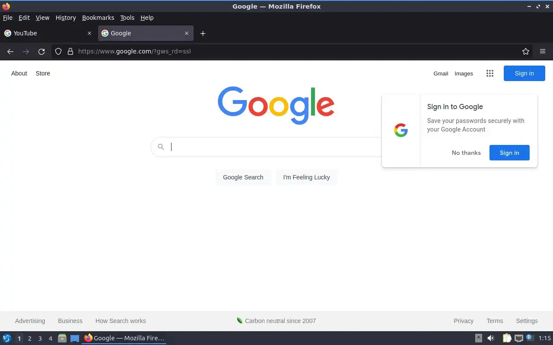Image resolution: width=553 pixels, height=345 pixels.
Task: Open the tracking protection shield icon
Action: [58, 51]
